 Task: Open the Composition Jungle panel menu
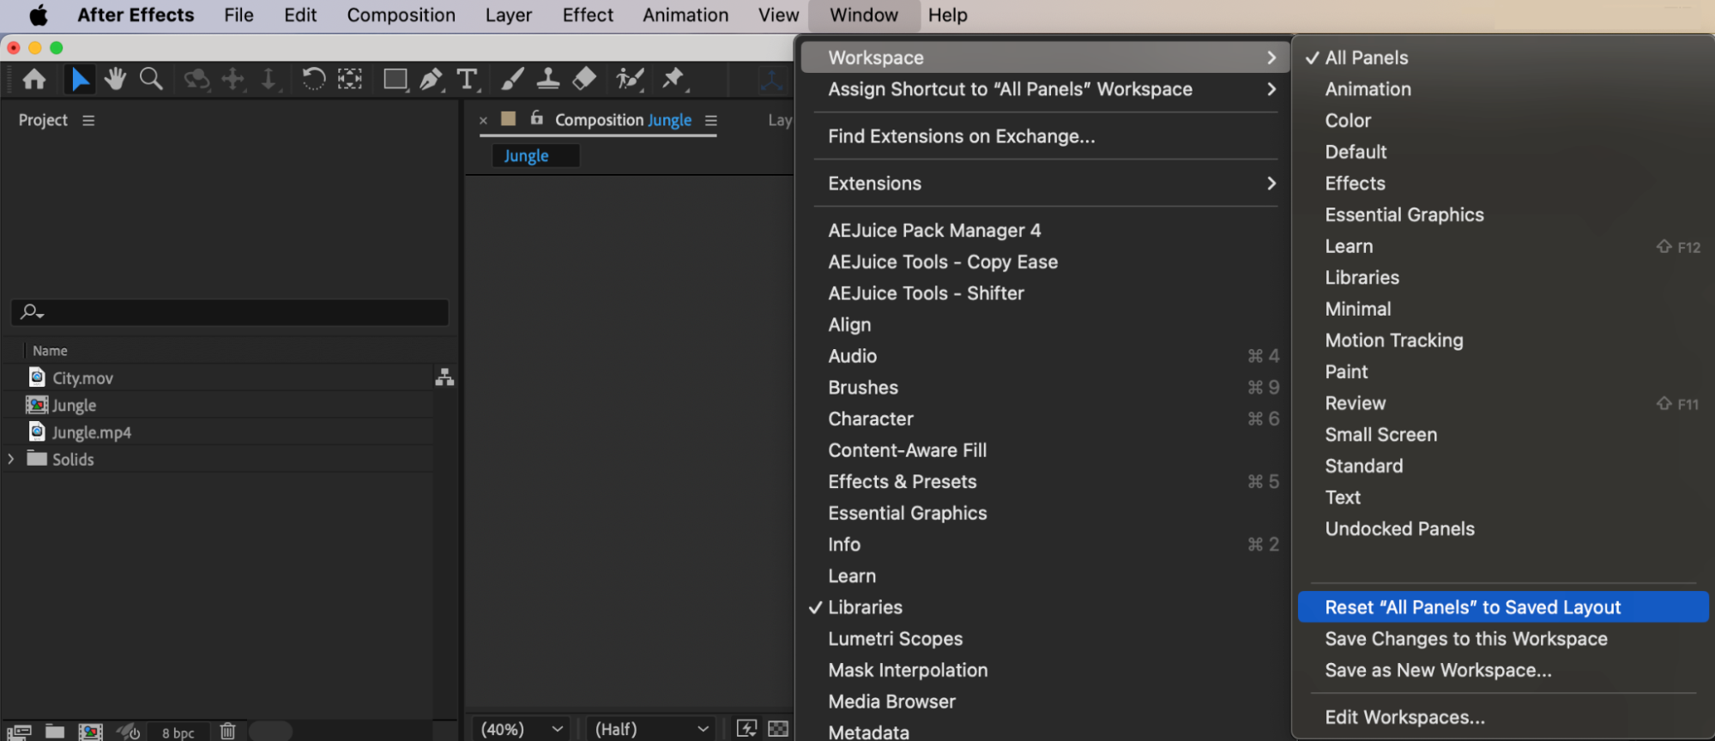tap(710, 120)
